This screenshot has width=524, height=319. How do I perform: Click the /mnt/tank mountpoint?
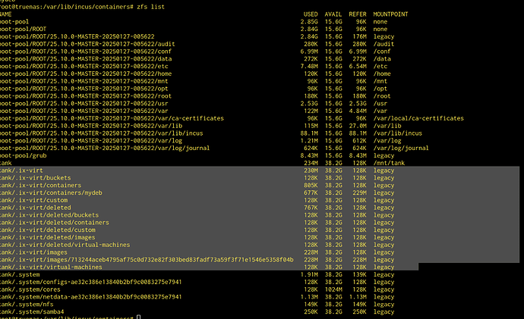click(x=389, y=163)
